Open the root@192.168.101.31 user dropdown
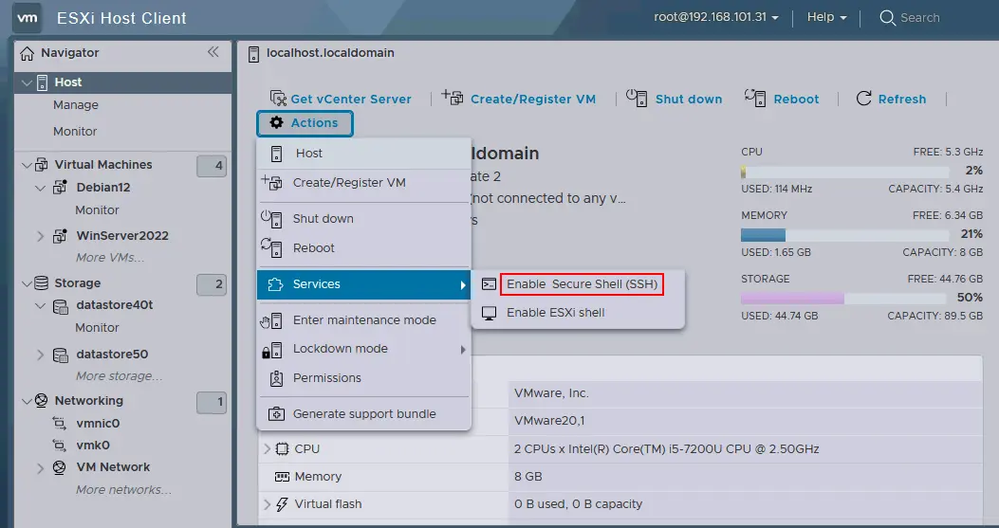Image resolution: width=999 pixels, height=528 pixels. click(x=716, y=17)
